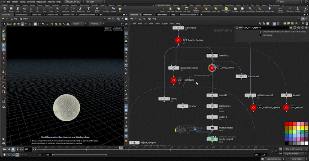Select the Draw Curve shelf tool
The image size is (309, 161).
(65, 9)
